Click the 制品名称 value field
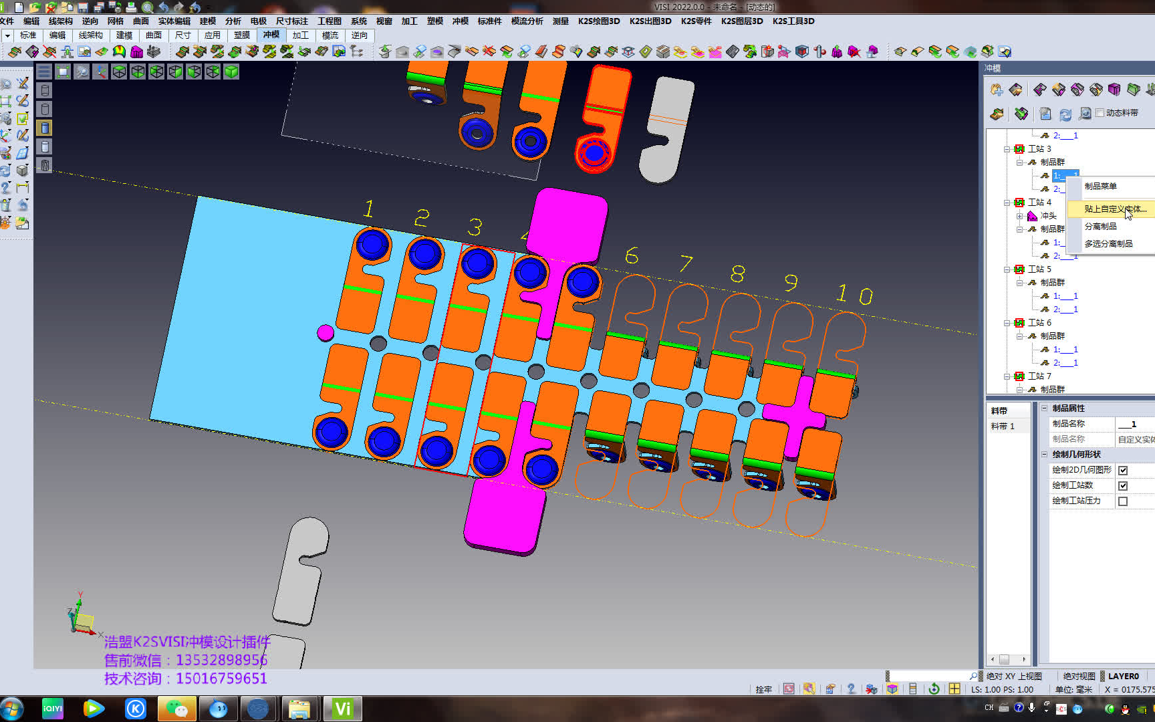Image resolution: width=1155 pixels, height=722 pixels. tap(1136, 424)
